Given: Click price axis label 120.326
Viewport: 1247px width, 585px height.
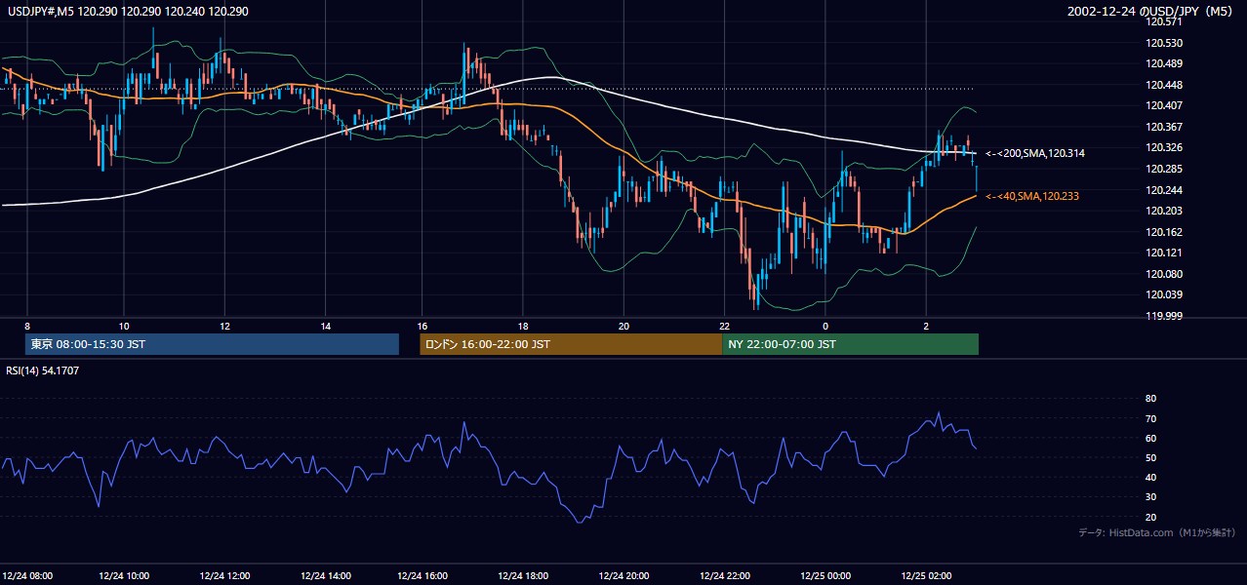Looking at the screenshot, I should 1166,148.
